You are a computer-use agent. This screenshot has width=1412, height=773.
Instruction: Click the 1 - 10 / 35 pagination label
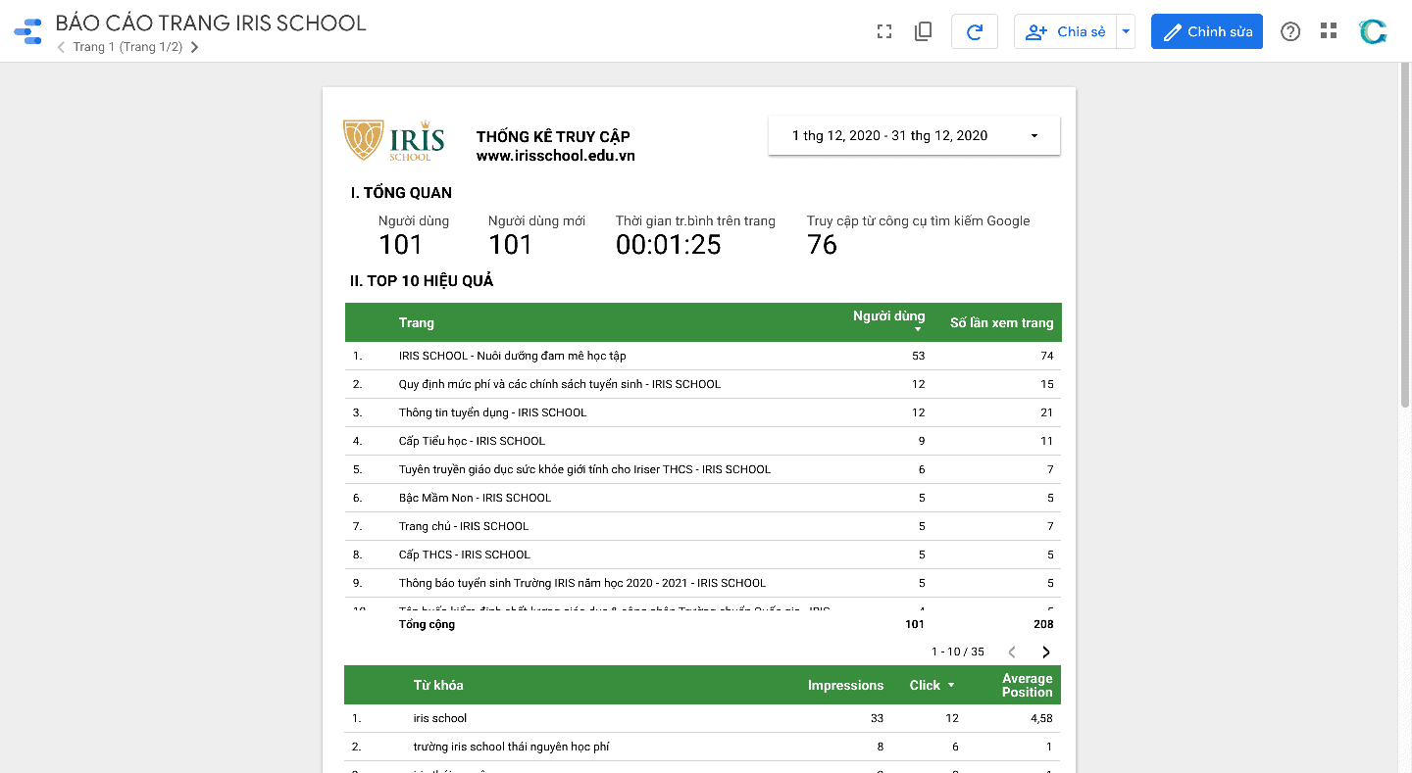[x=958, y=652]
